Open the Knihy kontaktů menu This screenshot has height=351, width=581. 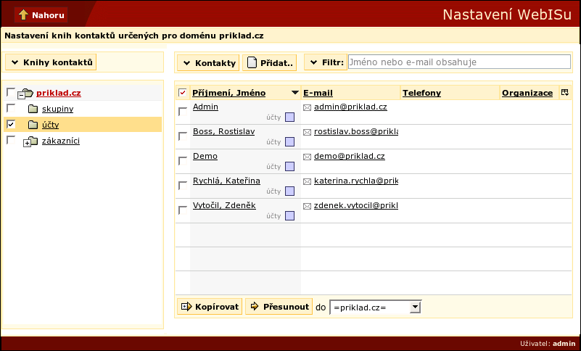pos(51,62)
